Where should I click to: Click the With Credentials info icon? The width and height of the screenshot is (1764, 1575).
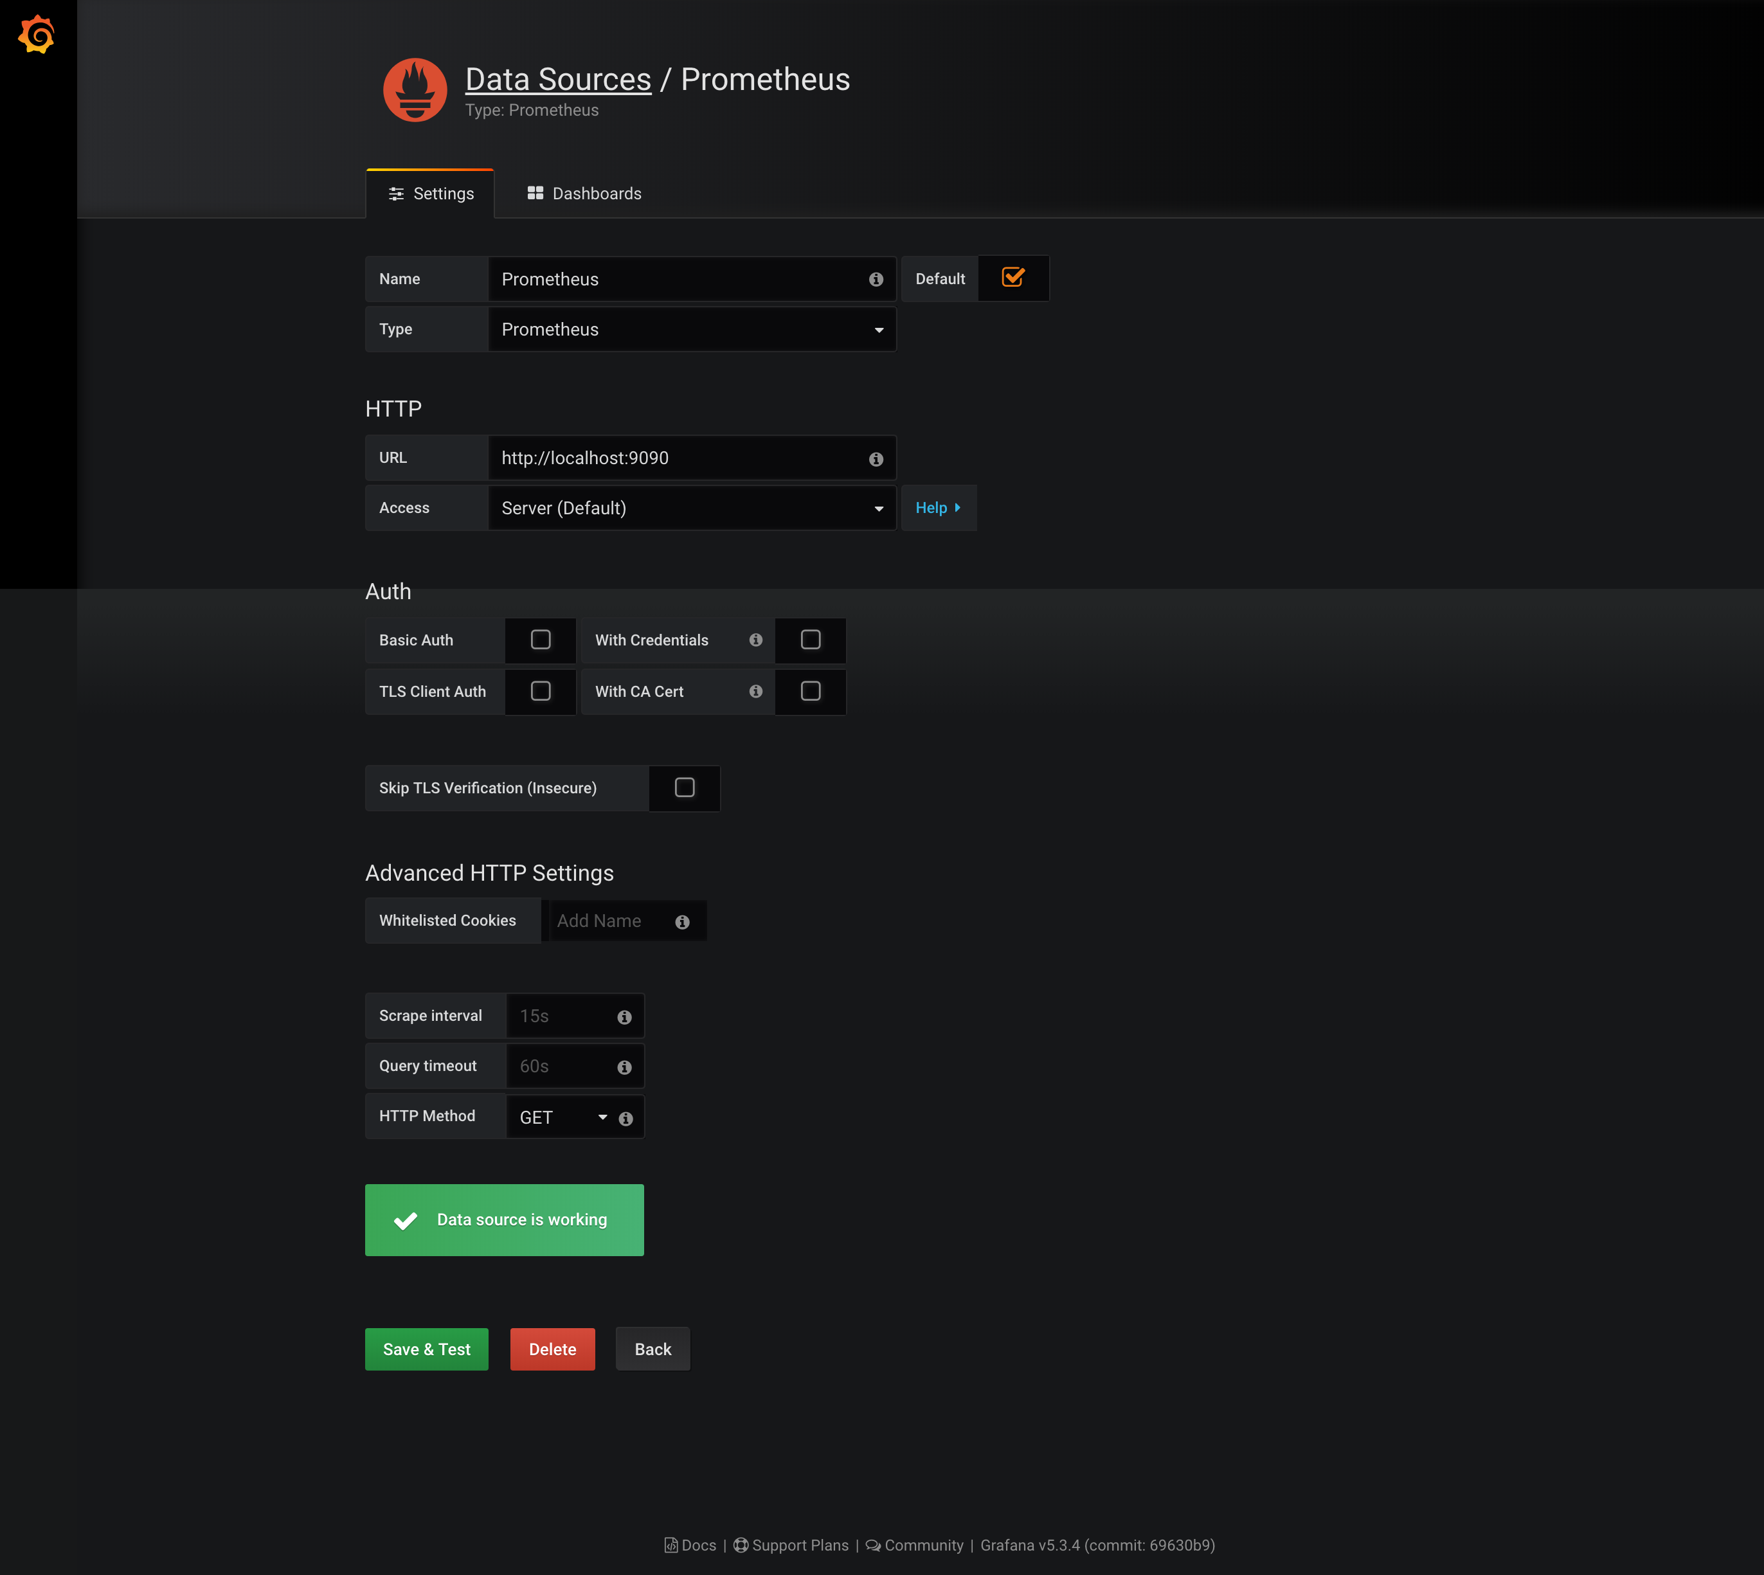755,640
